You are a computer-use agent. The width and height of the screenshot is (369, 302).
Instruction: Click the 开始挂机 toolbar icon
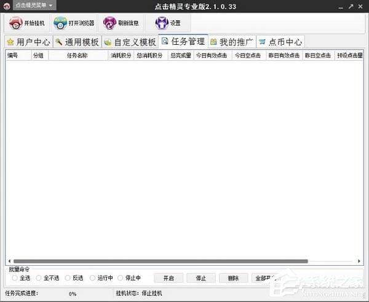click(x=16, y=23)
